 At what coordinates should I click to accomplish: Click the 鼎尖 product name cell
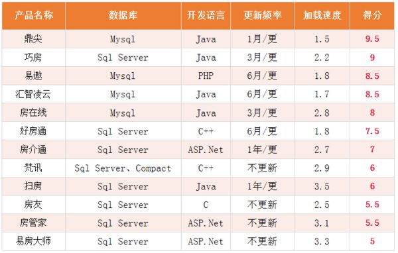(33, 39)
